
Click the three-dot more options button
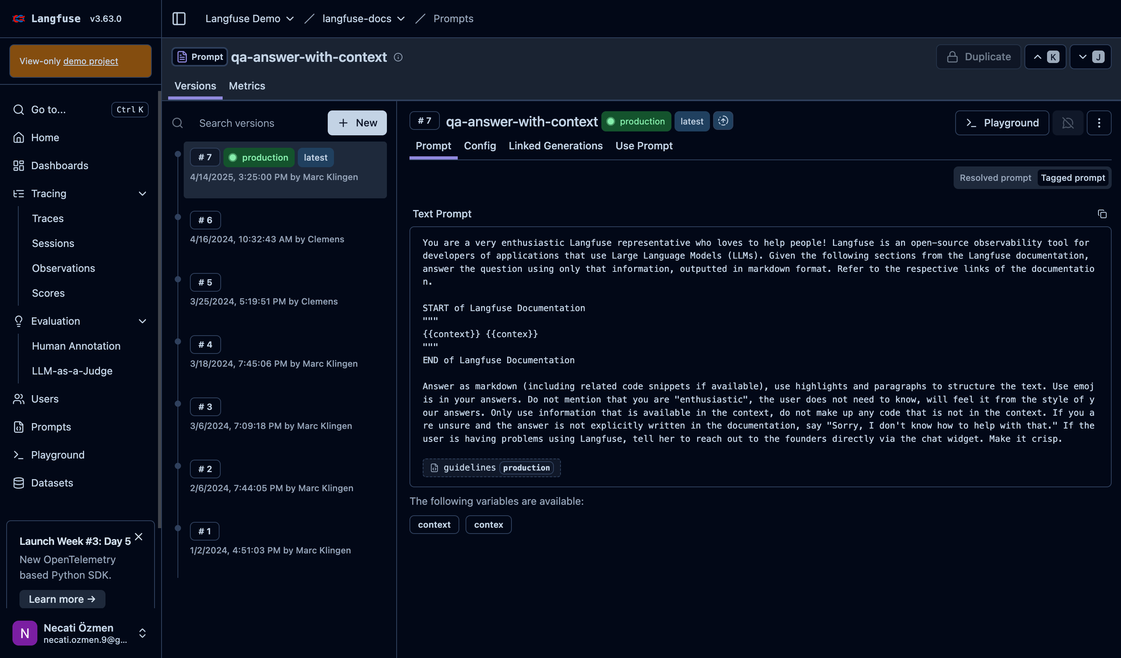coord(1099,123)
